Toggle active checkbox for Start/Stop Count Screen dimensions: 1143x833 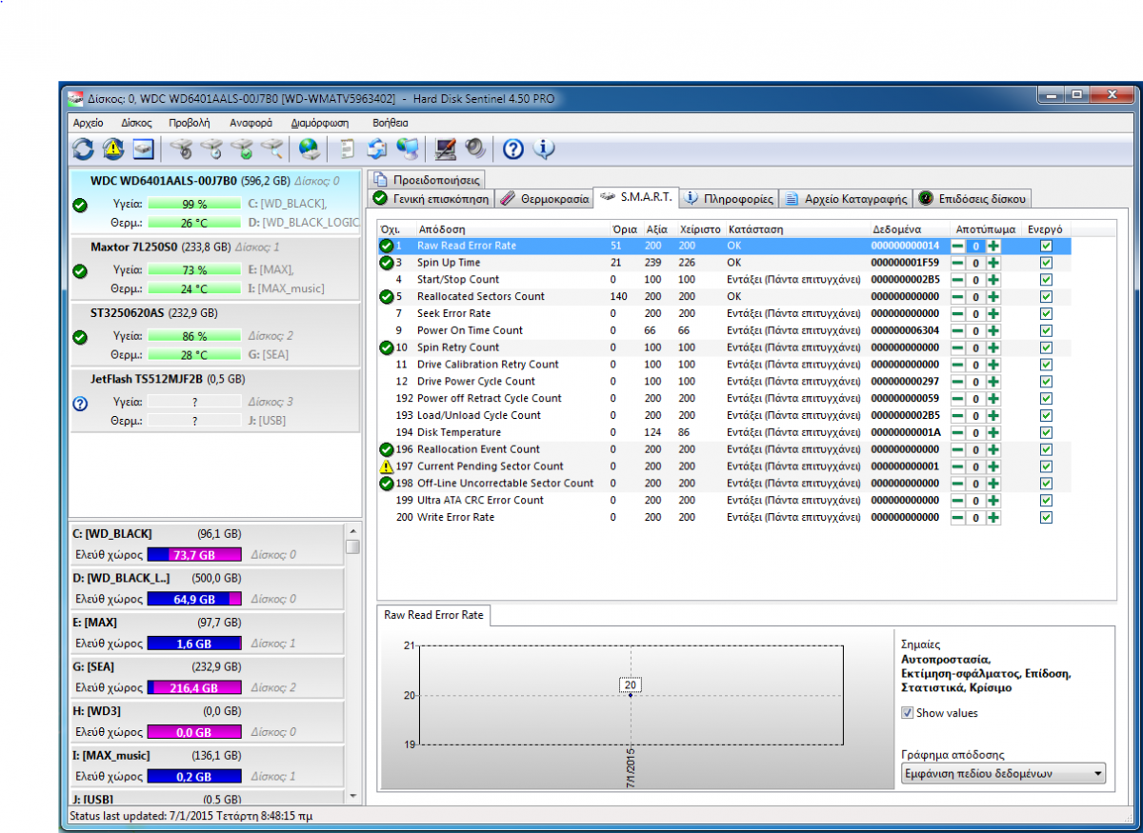tap(1046, 280)
